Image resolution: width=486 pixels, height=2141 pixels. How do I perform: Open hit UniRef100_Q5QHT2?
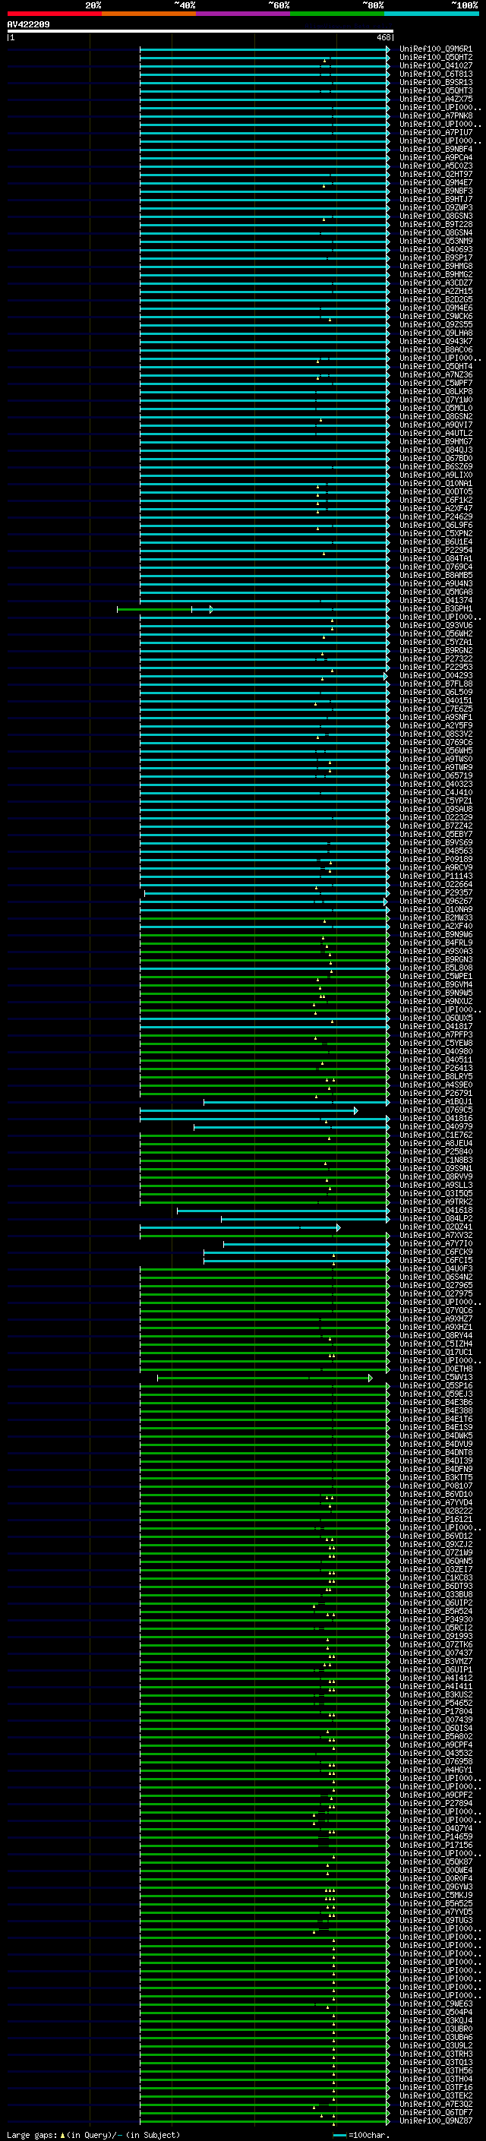click(436, 58)
